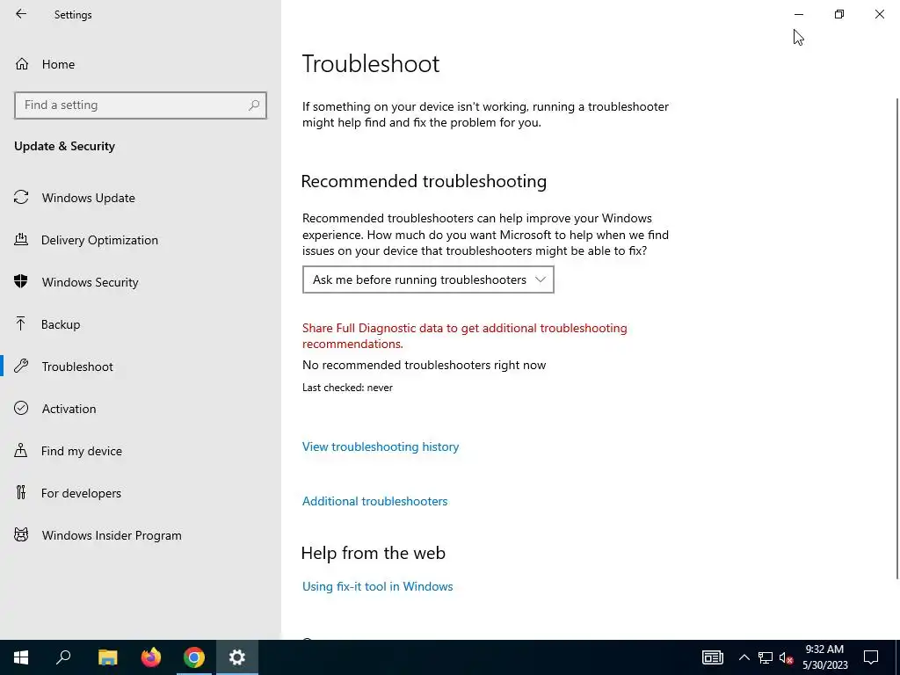Minimize the Settings window
900x675 pixels.
(x=799, y=14)
